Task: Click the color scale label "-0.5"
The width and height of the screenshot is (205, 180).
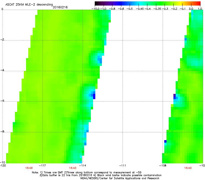Action: click(130, 9)
